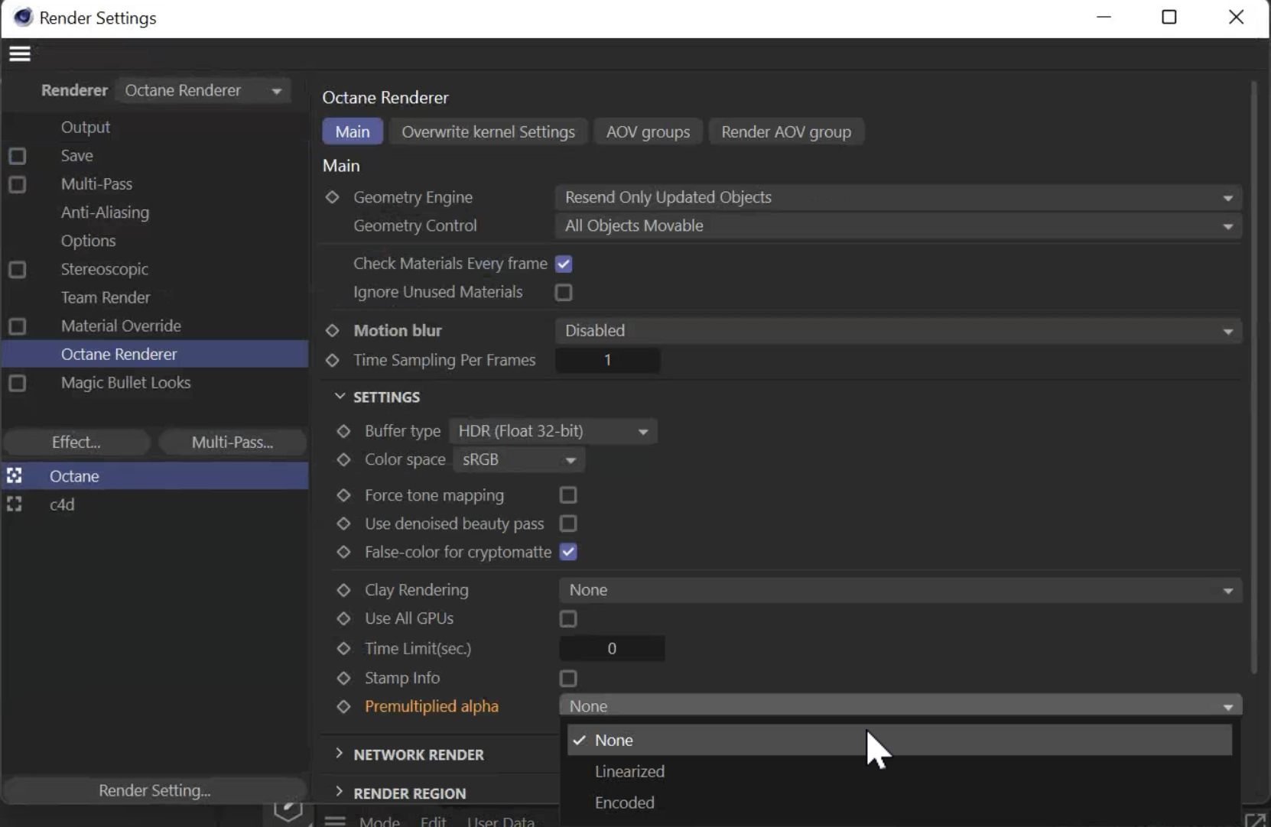This screenshot has width=1271, height=827.
Task: Click the Effect... button
Action: (76, 443)
